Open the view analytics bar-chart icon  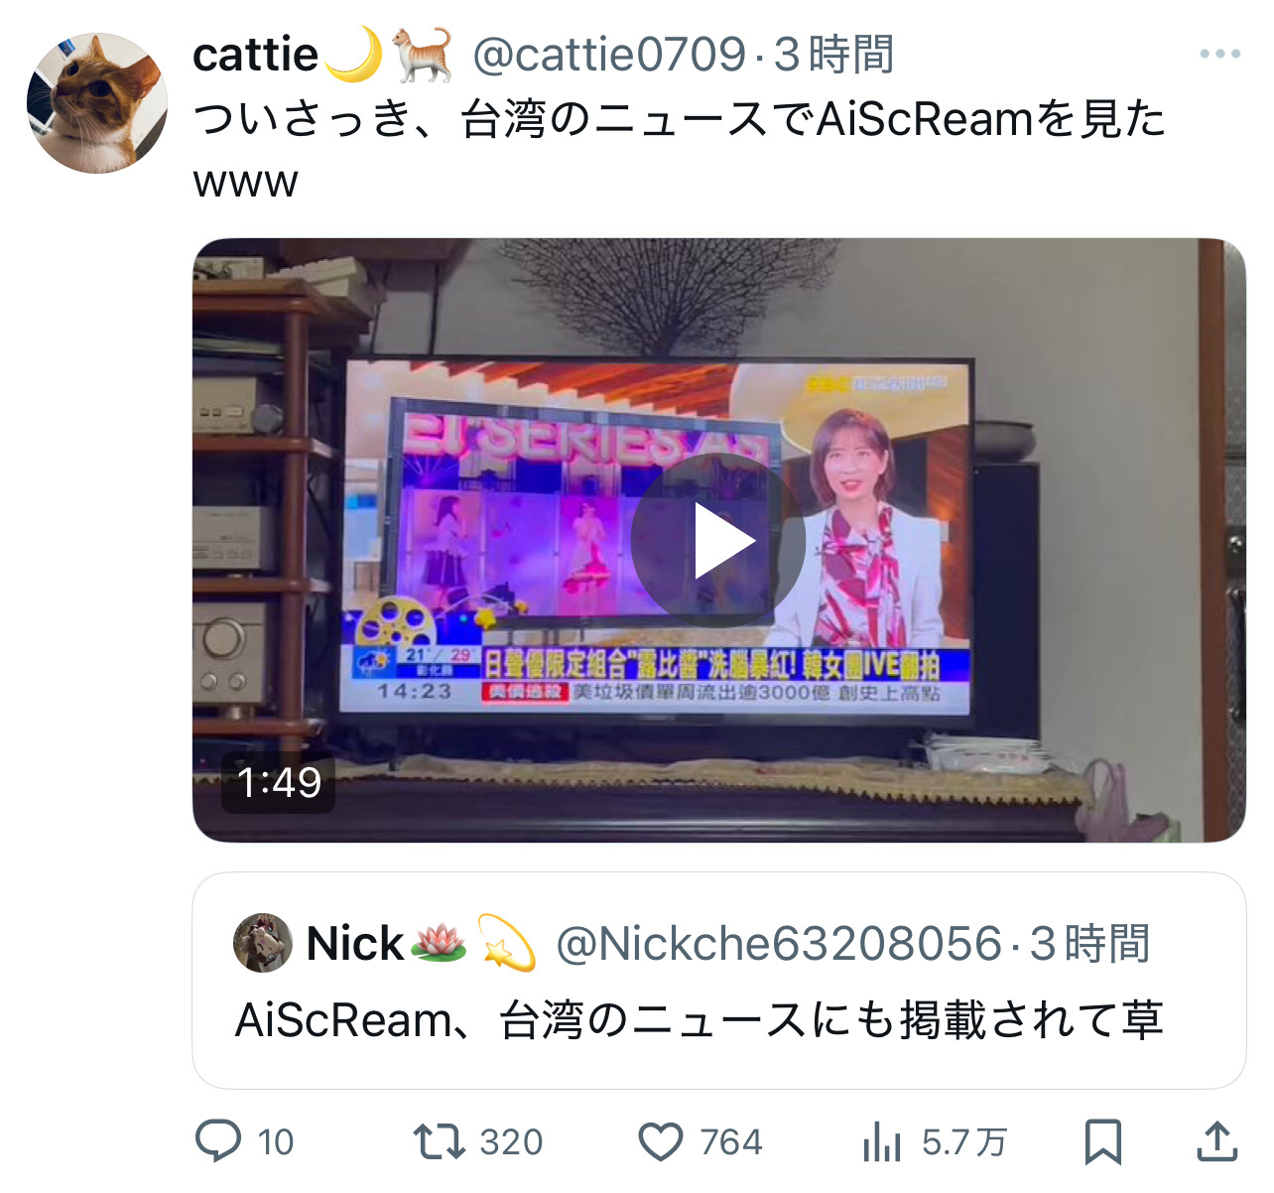(881, 1141)
